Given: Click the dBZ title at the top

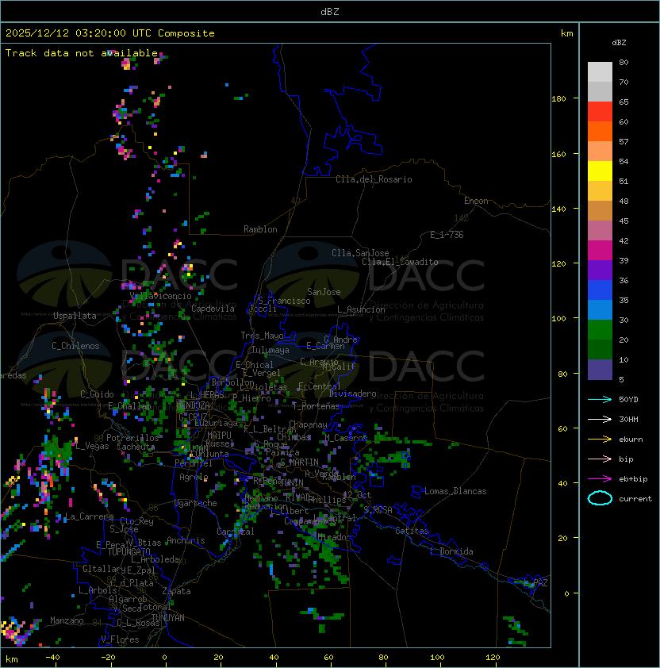Looking at the screenshot, I should [330, 11].
